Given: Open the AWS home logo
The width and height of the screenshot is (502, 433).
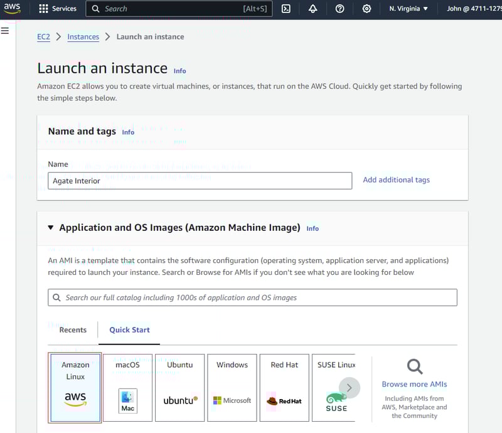Looking at the screenshot, I should [12, 8].
